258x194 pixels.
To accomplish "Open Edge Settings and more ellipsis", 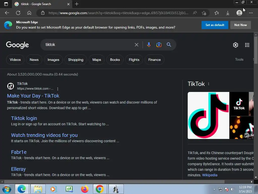I will pos(251,13).
